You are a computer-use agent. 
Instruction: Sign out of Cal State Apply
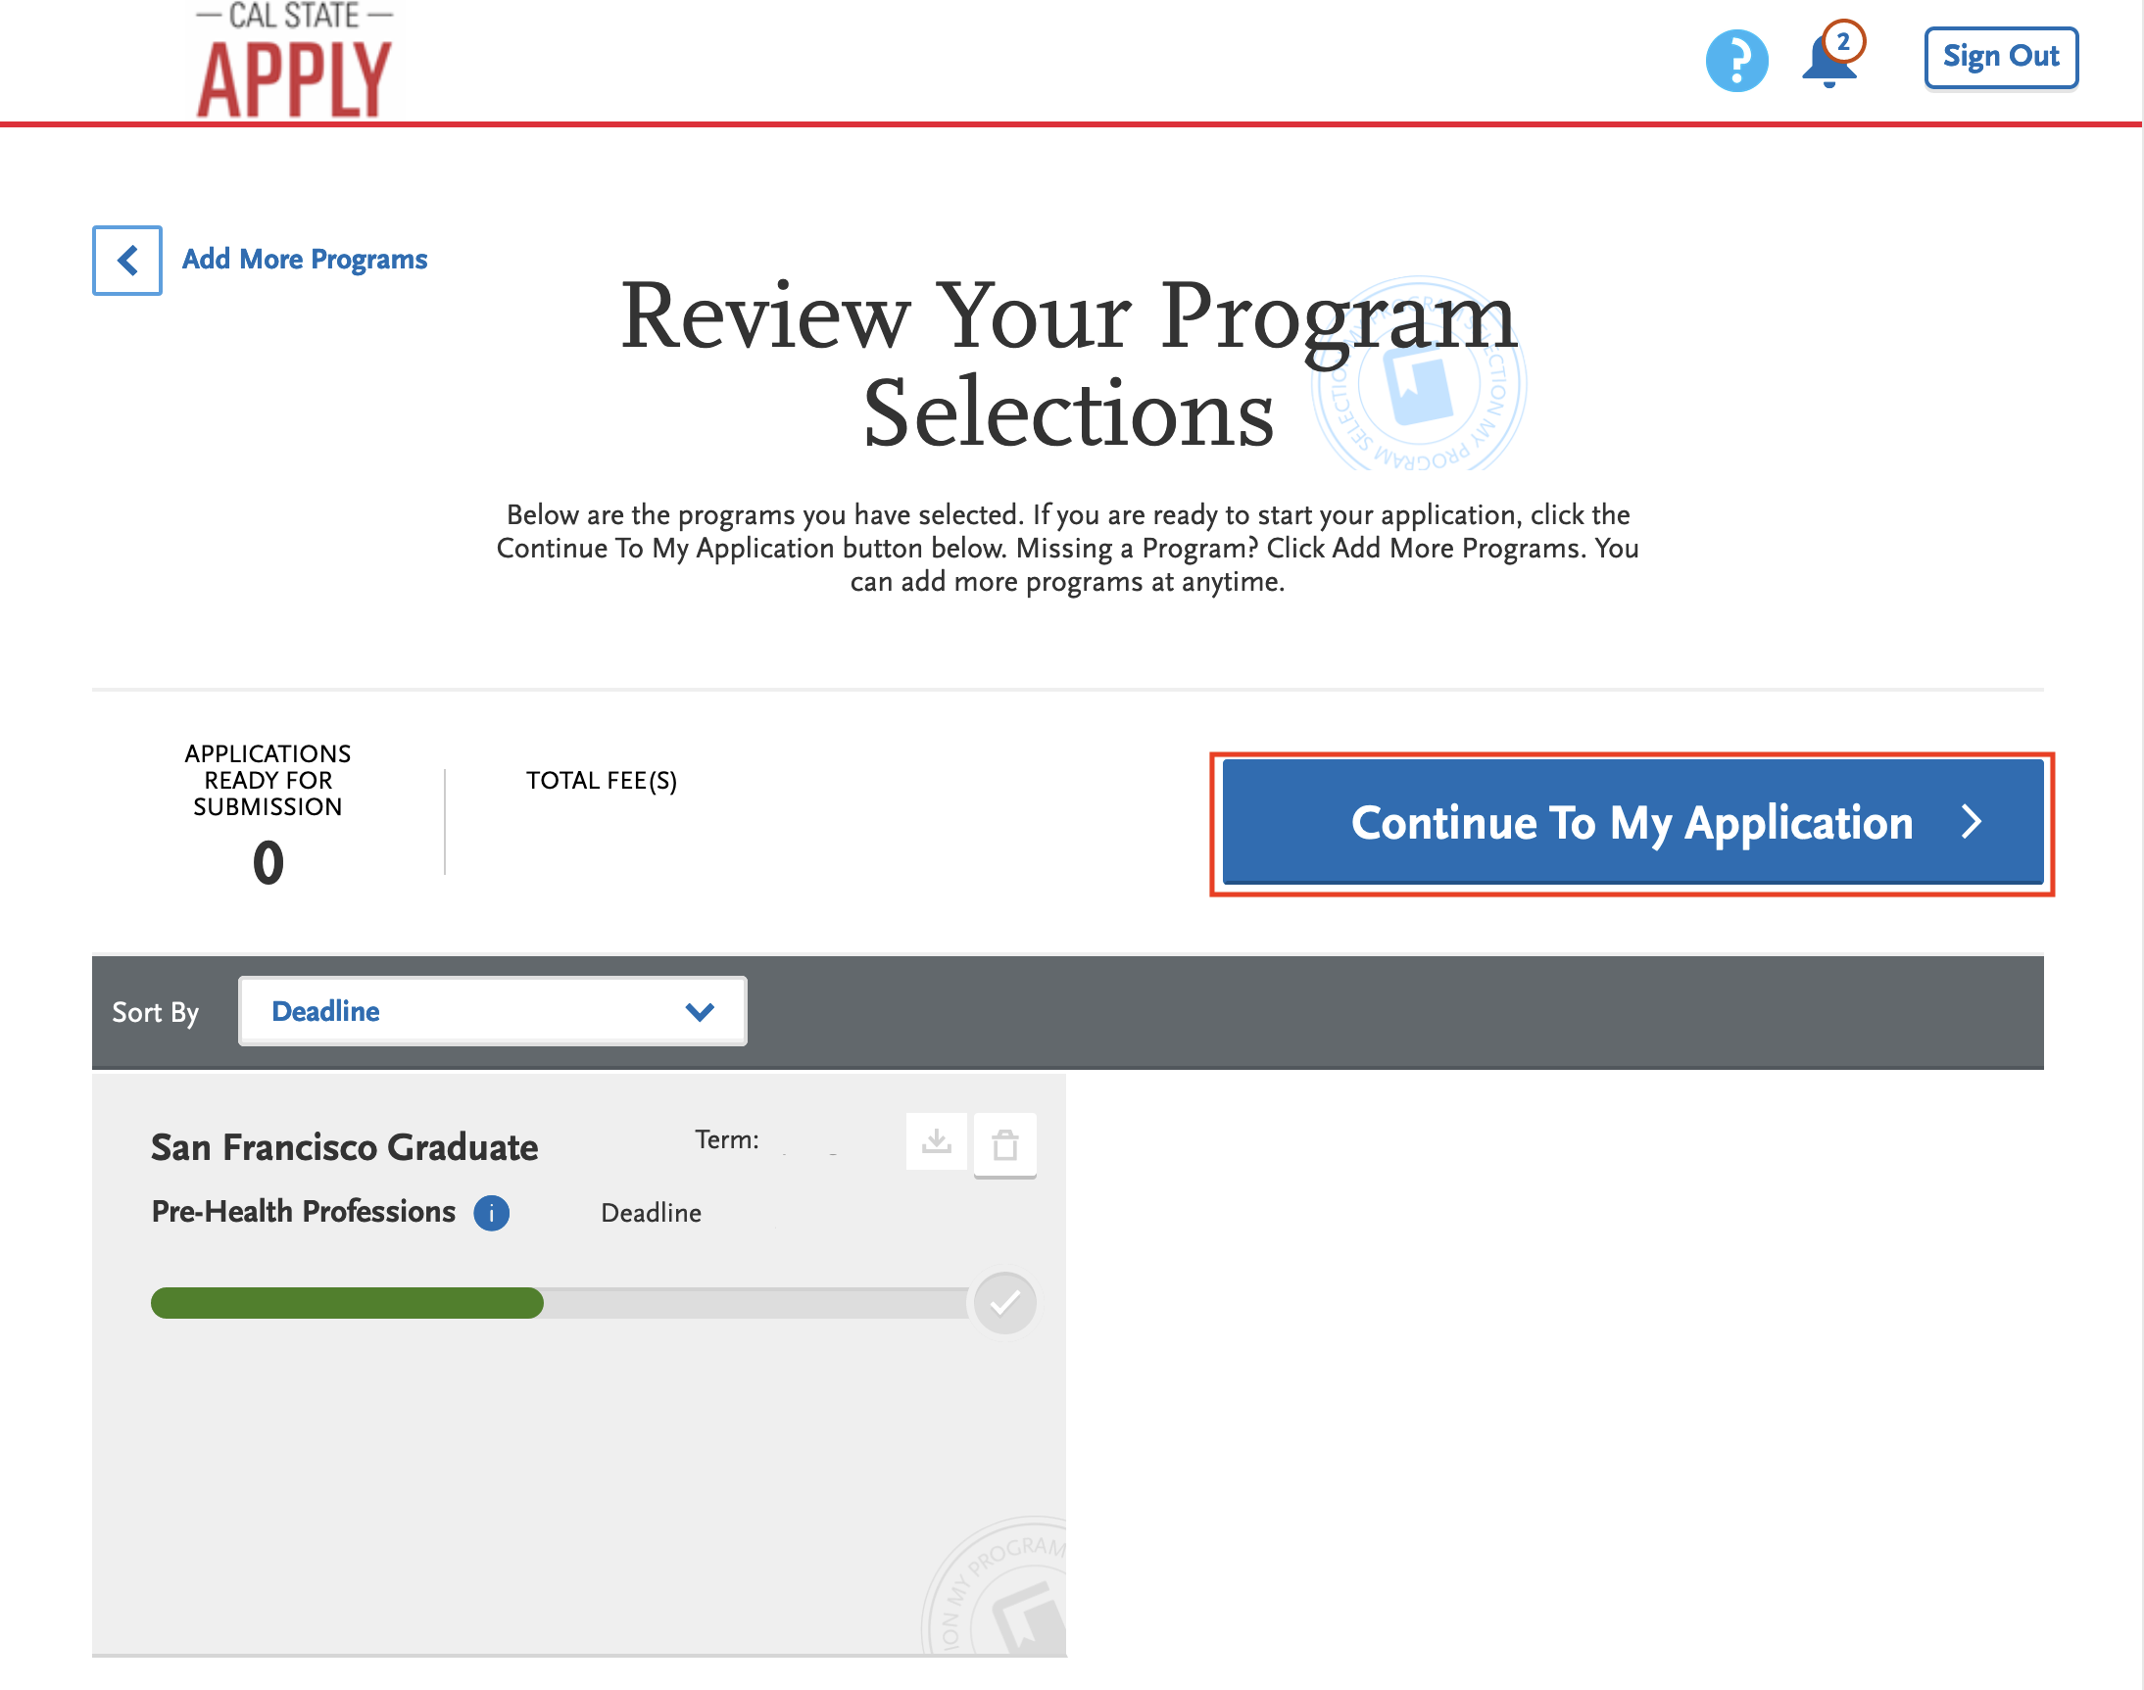(x=2001, y=58)
